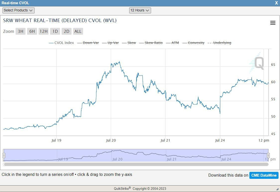Click the ALL zoom button

[x=78, y=31]
